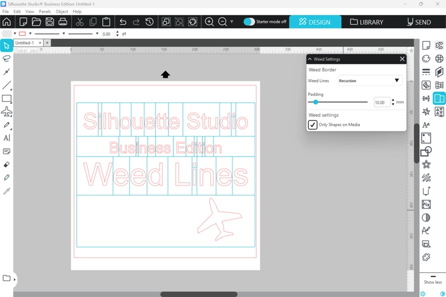The width and height of the screenshot is (446, 297).
Task: Toggle Starter mode switch
Action: tap(249, 22)
